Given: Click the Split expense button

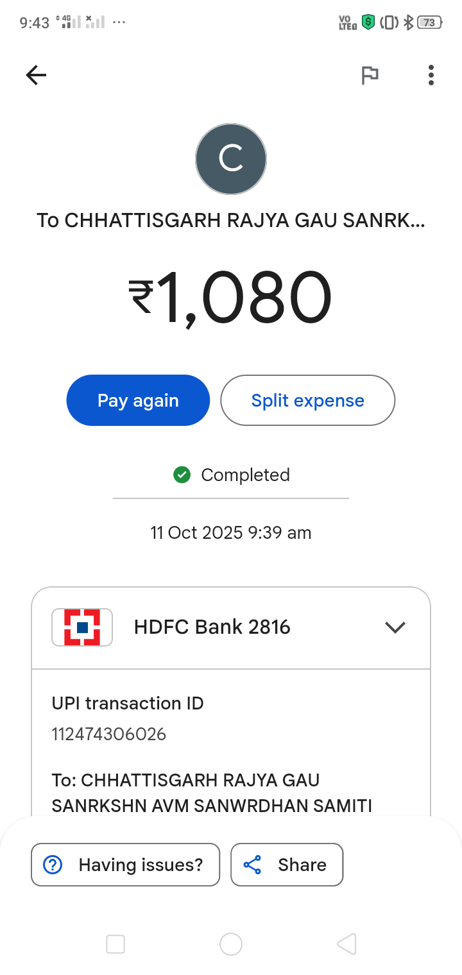Looking at the screenshot, I should coord(308,400).
